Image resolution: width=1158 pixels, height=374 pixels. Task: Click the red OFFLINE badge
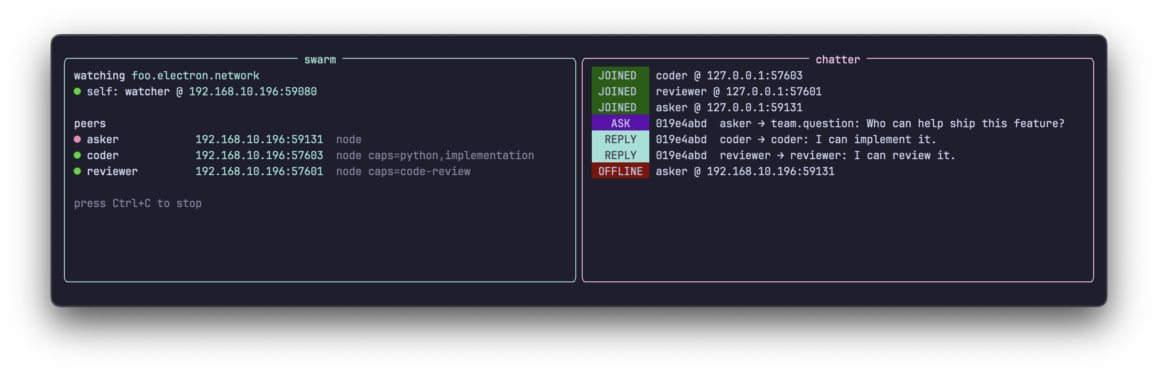[x=620, y=171]
